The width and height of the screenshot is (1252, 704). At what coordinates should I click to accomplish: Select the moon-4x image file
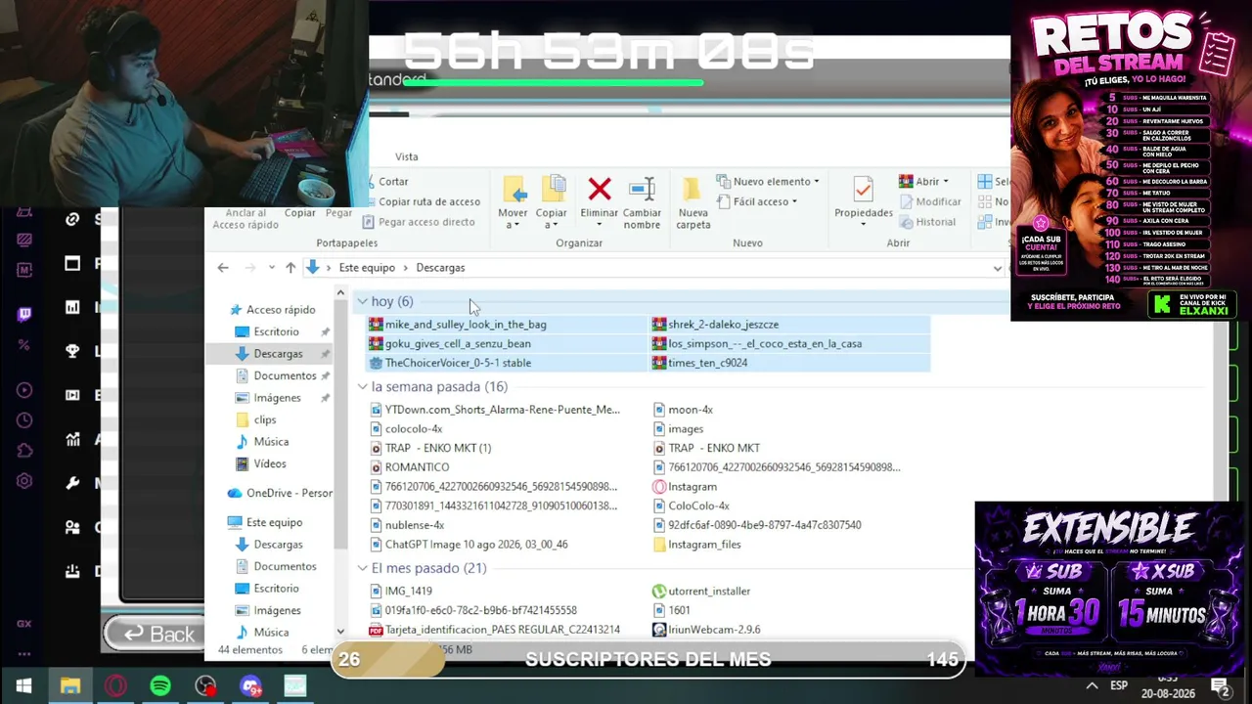[683, 411]
